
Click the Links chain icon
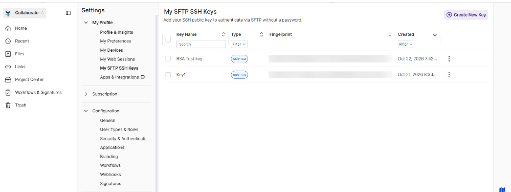click(x=8, y=67)
